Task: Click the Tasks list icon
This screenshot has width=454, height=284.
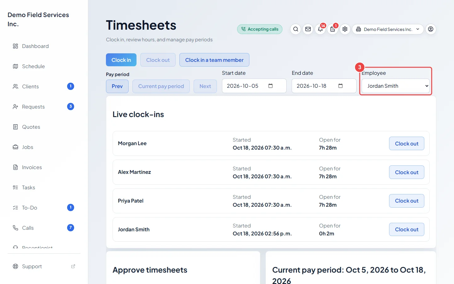Action: point(15,187)
